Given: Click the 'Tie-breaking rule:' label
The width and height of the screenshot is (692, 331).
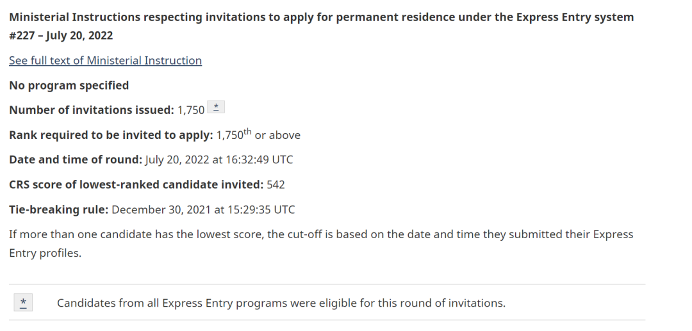Looking at the screenshot, I should pos(59,209).
